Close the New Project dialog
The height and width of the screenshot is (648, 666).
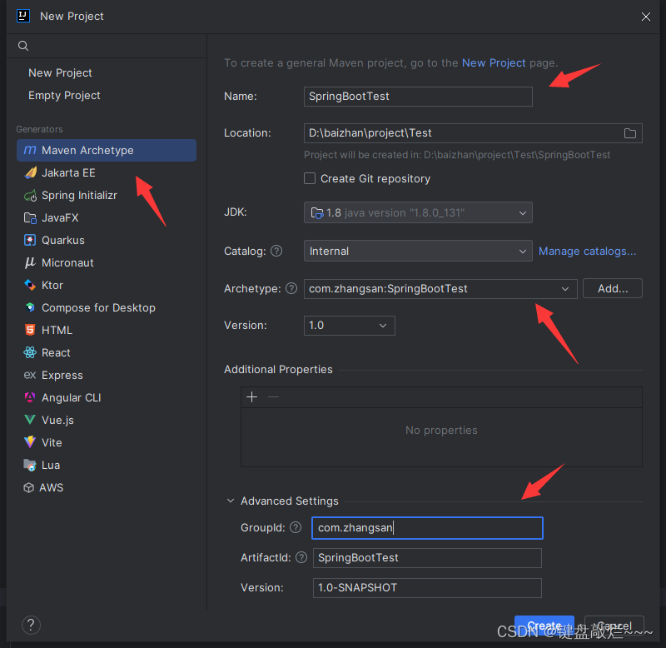pyautogui.click(x=646, y=17)
